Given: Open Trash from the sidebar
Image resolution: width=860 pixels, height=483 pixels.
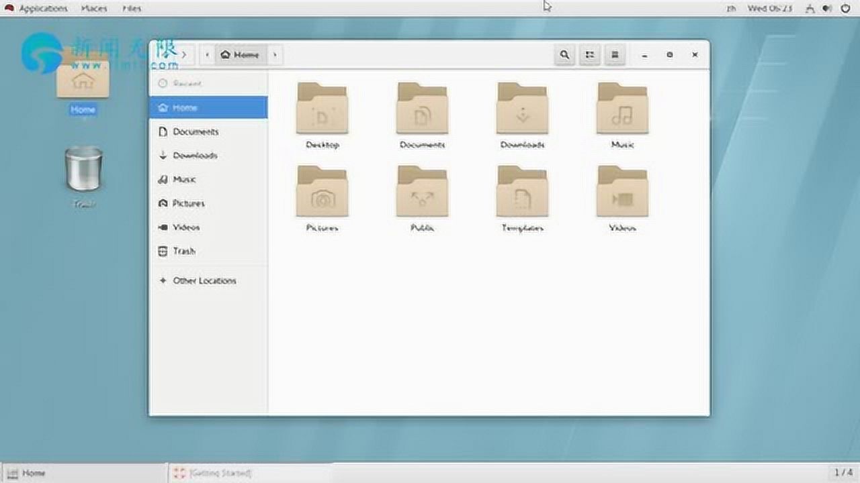Looking at the screenshot, I should tap(183, 251).
